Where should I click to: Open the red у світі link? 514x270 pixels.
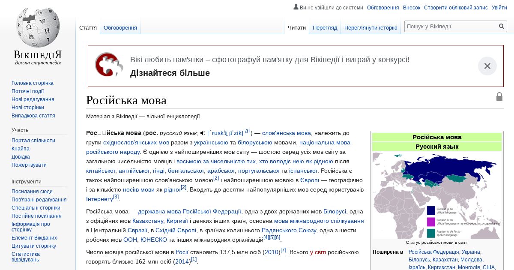pyautogui.click(x=318, y=252)
